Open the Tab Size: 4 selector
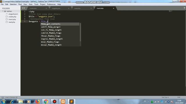The height and width of the screenshot is (104, 186). click(165, 97)
